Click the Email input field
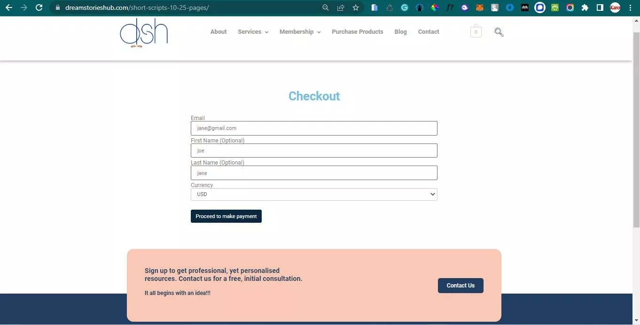The height and width of the screenshot is (325, 640). point(314,128)
